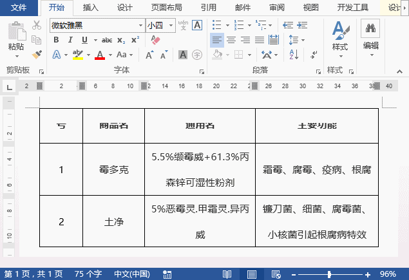Apply yellow text highlight color
This screenshot has width=409, height=280.
[x=78, y=55]
